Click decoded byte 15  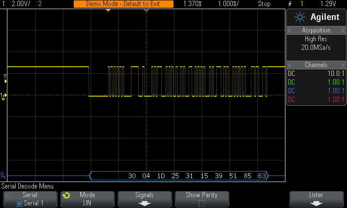204,176
